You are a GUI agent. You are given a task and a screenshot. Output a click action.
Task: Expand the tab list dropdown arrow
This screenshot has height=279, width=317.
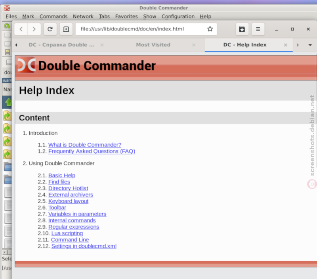310,45
